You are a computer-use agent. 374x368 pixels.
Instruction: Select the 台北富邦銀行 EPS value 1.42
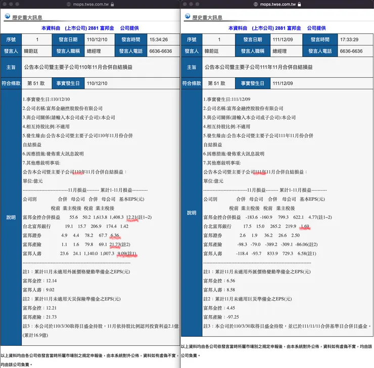[124, 226]
